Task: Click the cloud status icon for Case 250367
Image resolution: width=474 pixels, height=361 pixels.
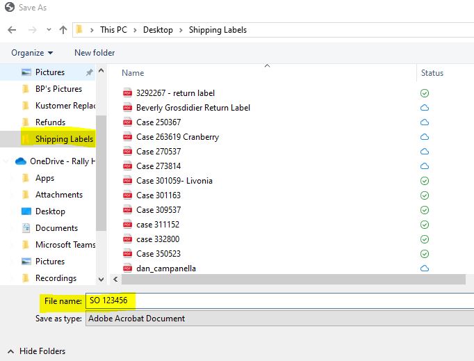Action: 425,122
